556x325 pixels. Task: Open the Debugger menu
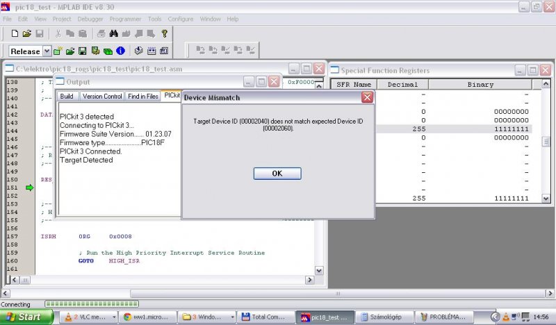(x=90, y=19)
